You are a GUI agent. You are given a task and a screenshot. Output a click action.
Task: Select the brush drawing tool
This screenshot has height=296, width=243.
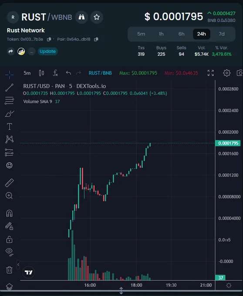pyautogui.click(x=9, y=114)
